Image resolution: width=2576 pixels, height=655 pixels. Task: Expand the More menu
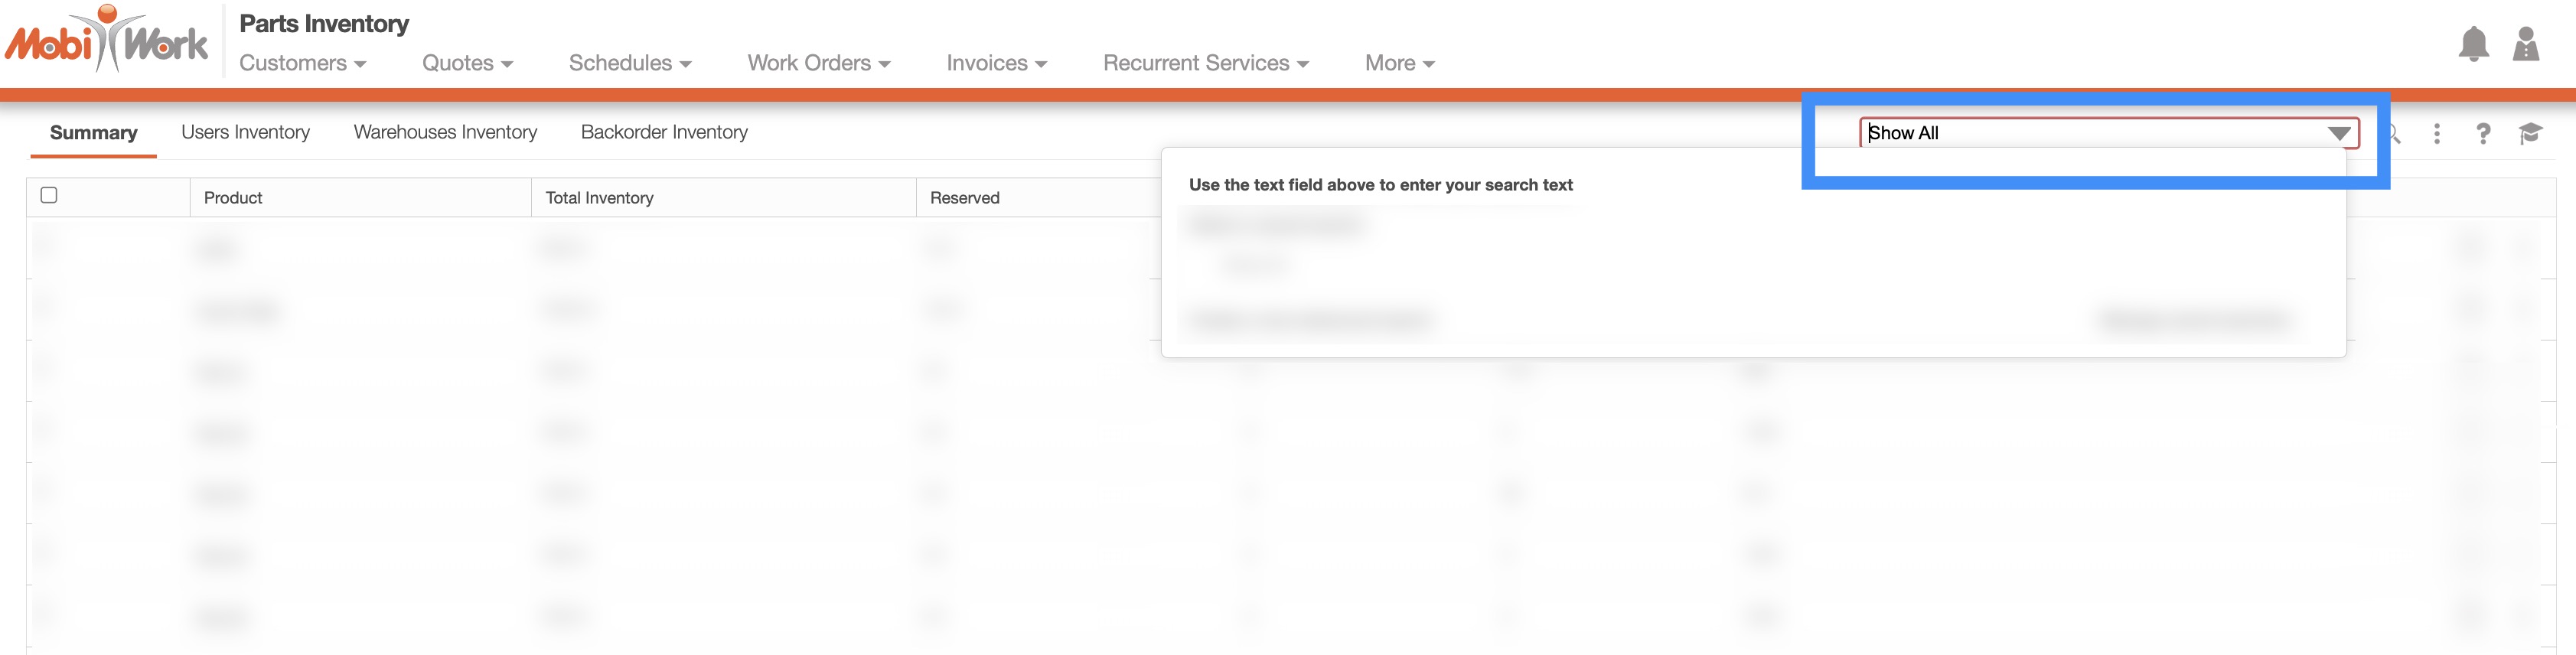point(1399,63)
